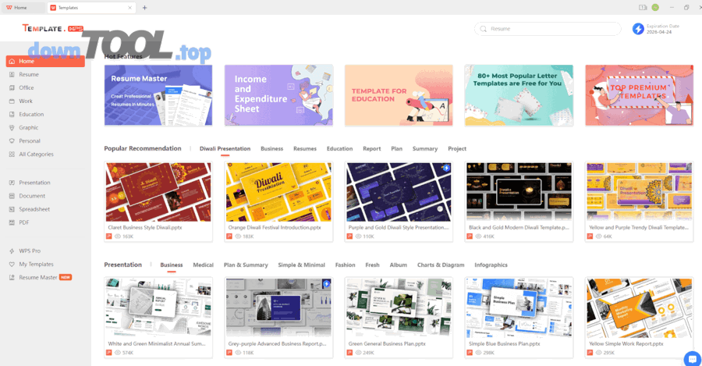Open the Top Premium Templates banner

point(639,95)
